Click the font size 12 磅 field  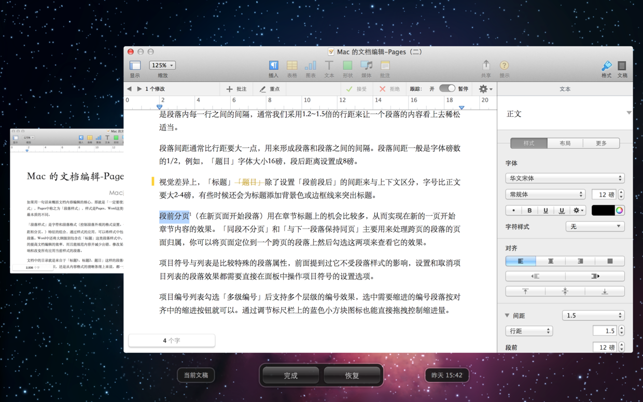point(604,195)
